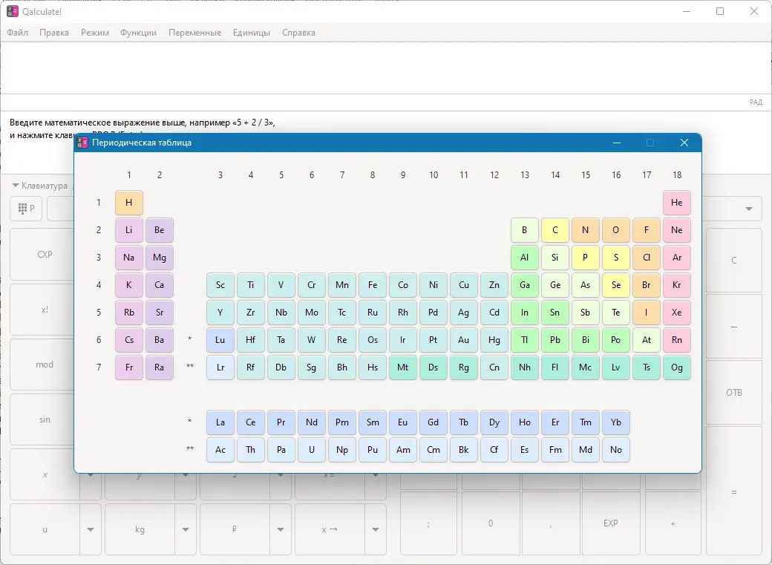The width and height of the screenshot is (772, 565).
Task: Click the Al element tile
Action: pos(524,258)
